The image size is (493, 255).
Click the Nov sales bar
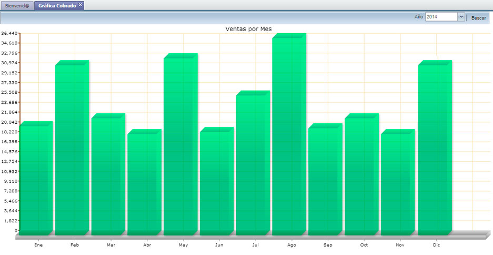click(397, 183)
